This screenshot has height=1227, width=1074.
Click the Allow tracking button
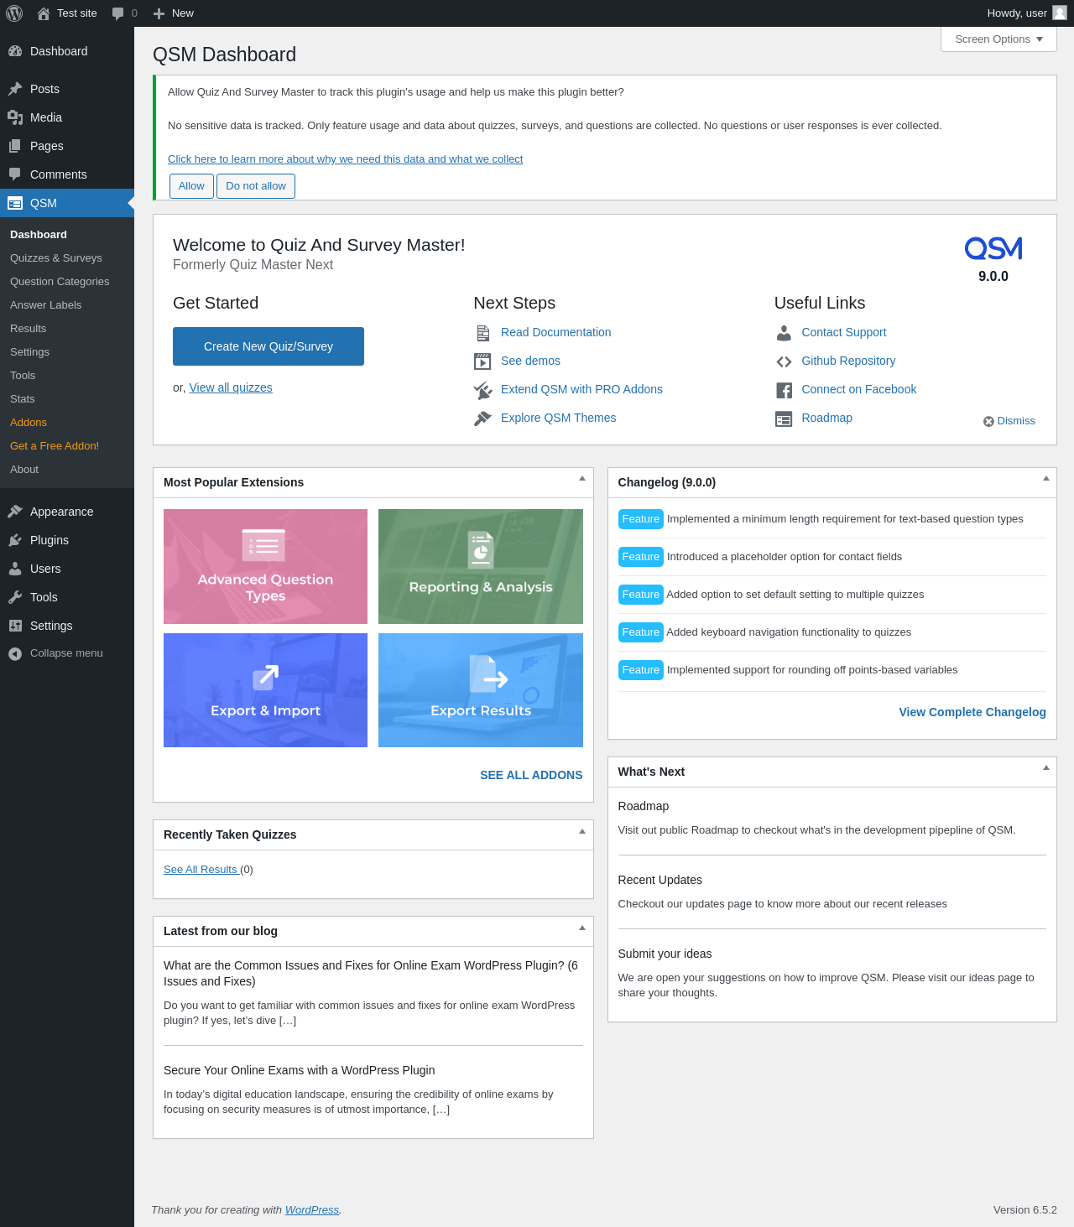coord(191,186)
